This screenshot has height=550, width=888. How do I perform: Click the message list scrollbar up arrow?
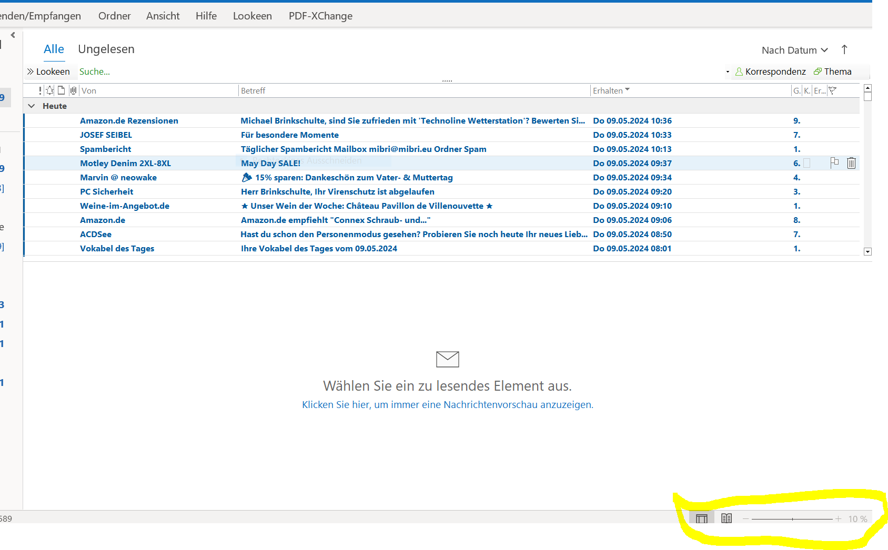point(867,88)
